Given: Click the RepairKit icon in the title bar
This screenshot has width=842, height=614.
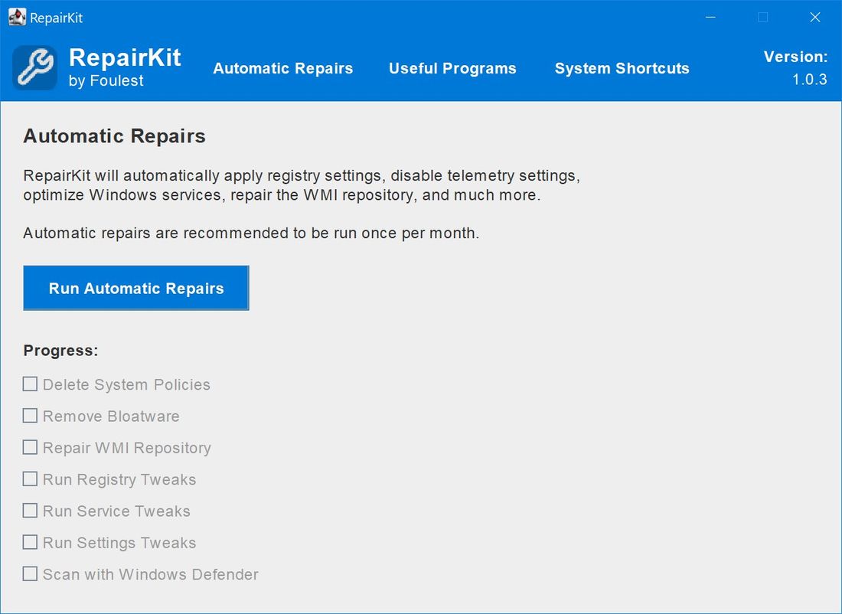Looking at the screenshot, I should click(x=17, y=17).
